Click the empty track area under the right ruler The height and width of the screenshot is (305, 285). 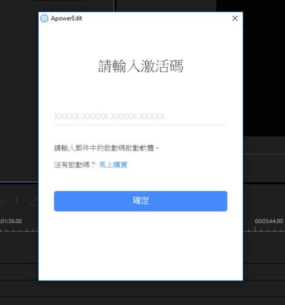264,247
